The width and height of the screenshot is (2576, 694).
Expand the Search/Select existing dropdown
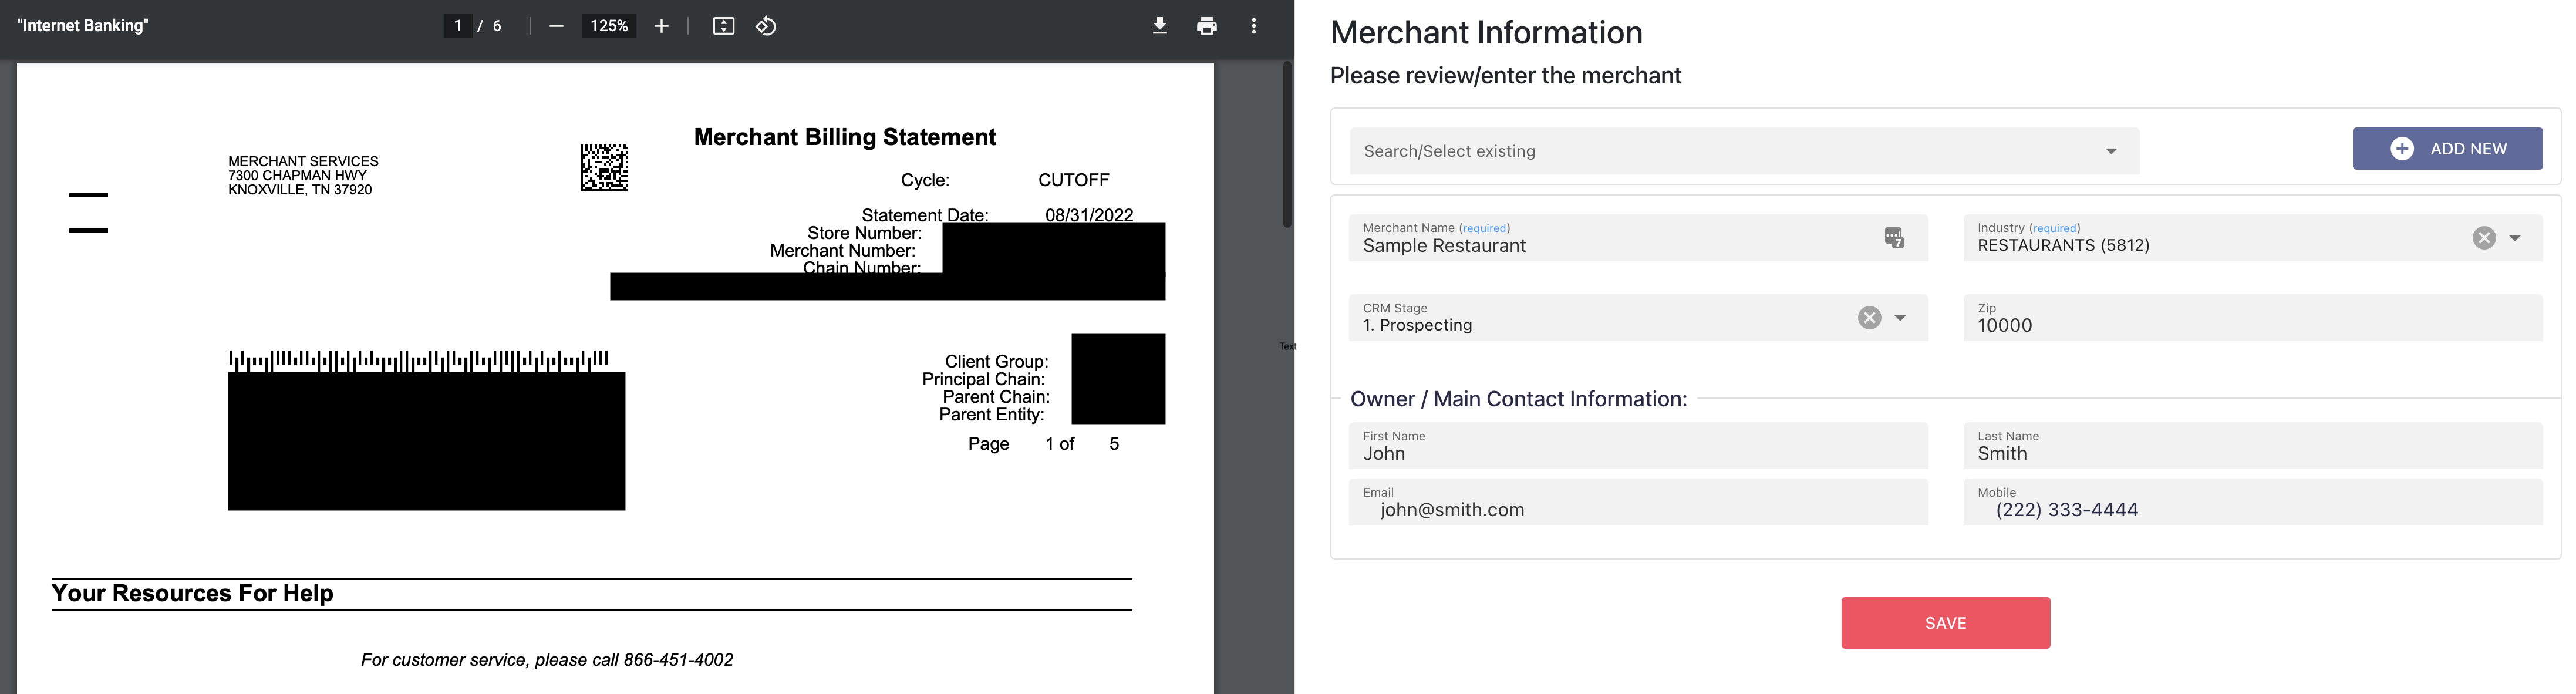click(x=2111, y=151)
